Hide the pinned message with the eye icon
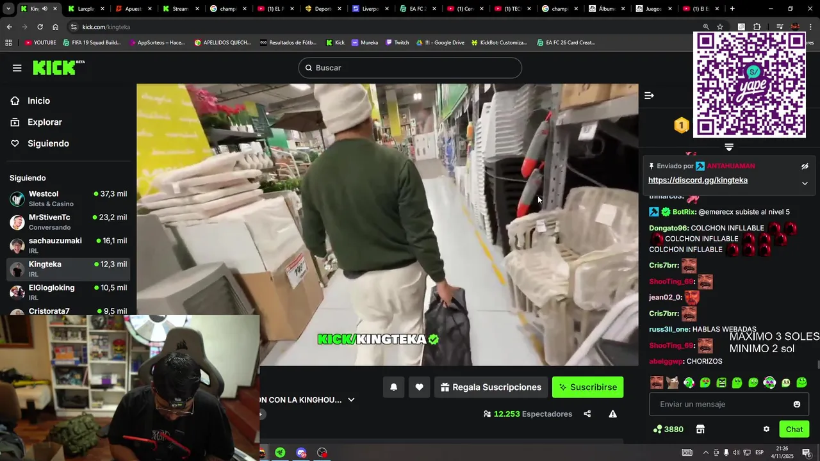Viewport: 820px width, 461px height. tap(805, 166)
